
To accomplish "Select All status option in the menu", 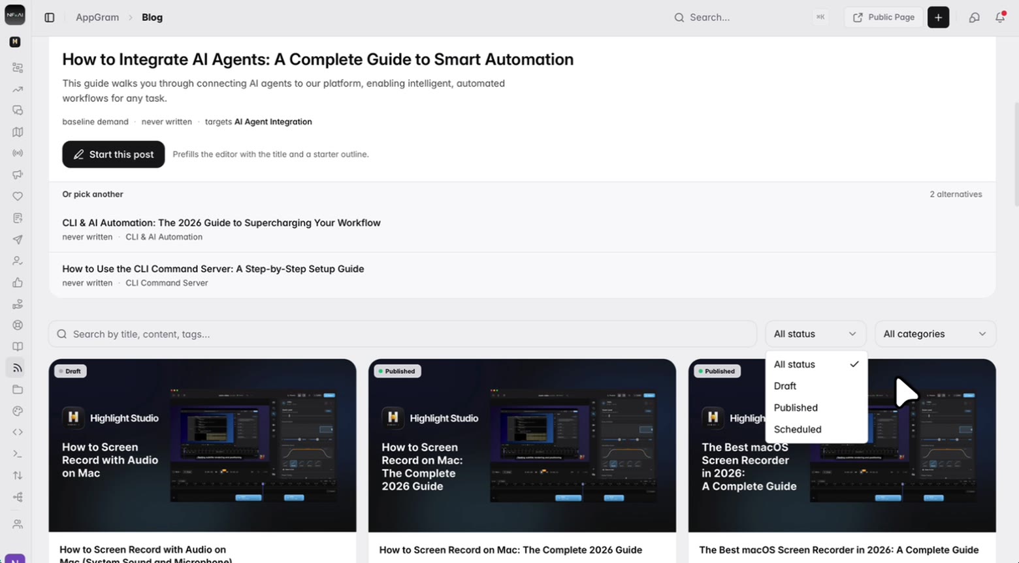I will pos(816,364).
